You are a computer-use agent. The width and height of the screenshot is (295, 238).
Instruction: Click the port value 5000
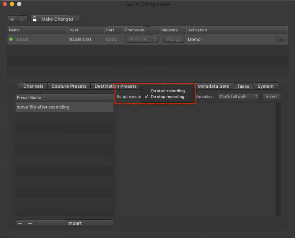tap(112, 39)
